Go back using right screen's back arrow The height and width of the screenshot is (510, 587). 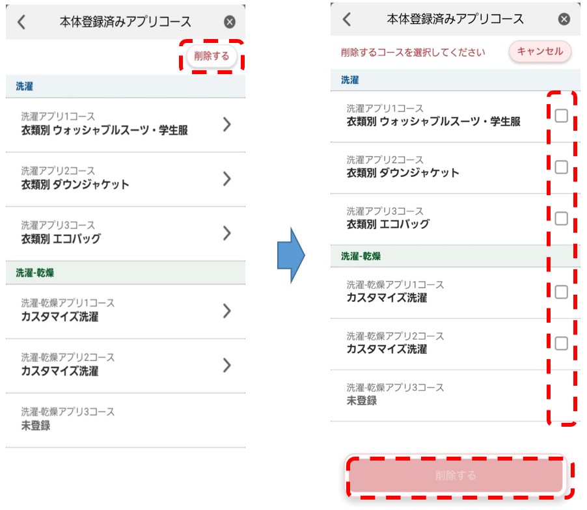pos(347,19)
